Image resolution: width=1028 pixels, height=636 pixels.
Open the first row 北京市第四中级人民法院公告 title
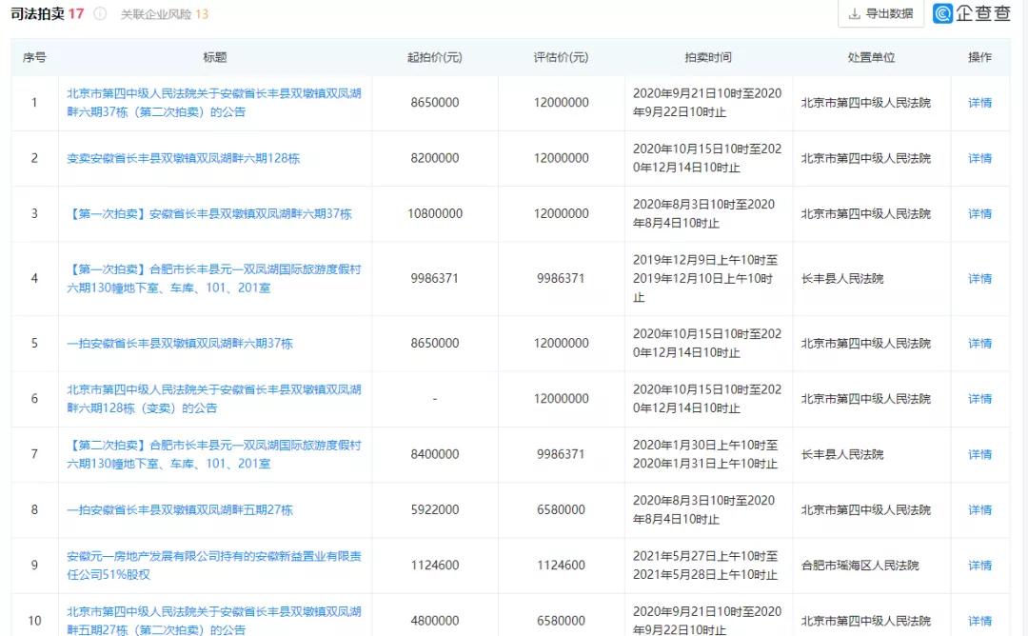click(209, 102)
